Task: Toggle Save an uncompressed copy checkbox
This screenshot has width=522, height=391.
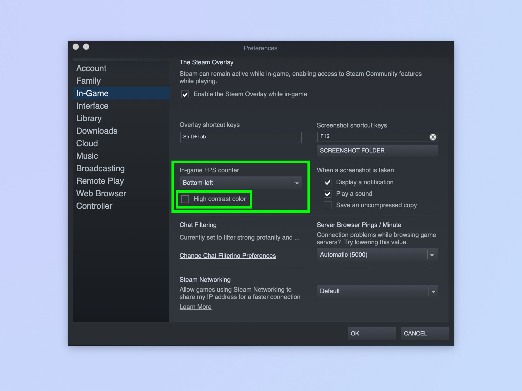Action: [x=328, y=205]
